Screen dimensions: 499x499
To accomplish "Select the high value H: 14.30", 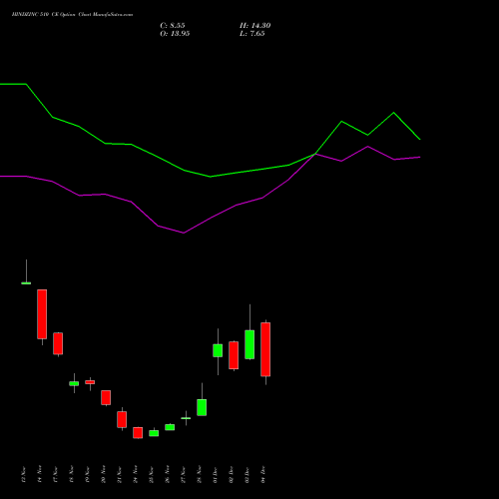I will point(254,26).
